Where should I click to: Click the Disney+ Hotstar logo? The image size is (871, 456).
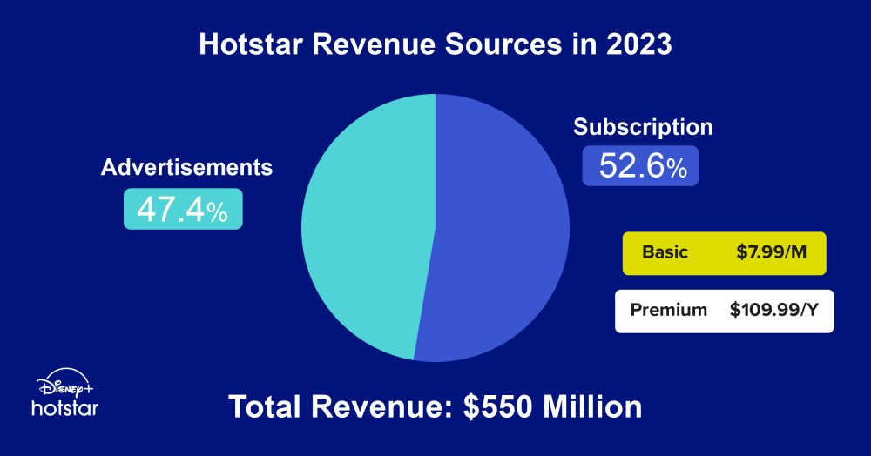coord(65,392)
